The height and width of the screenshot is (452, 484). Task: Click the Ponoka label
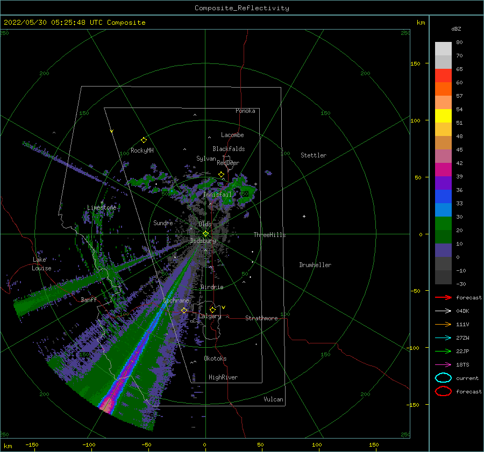(245, 111)
